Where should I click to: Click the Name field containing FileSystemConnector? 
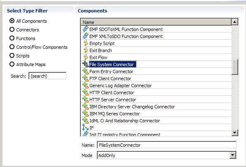[166, 145]
